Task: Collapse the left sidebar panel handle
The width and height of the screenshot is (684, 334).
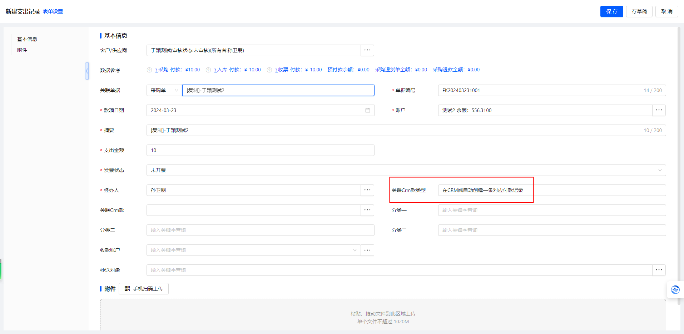Action: [87, 71]
